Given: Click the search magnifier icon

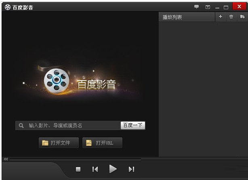Looking at the screenshot, I should click(21, 126).
